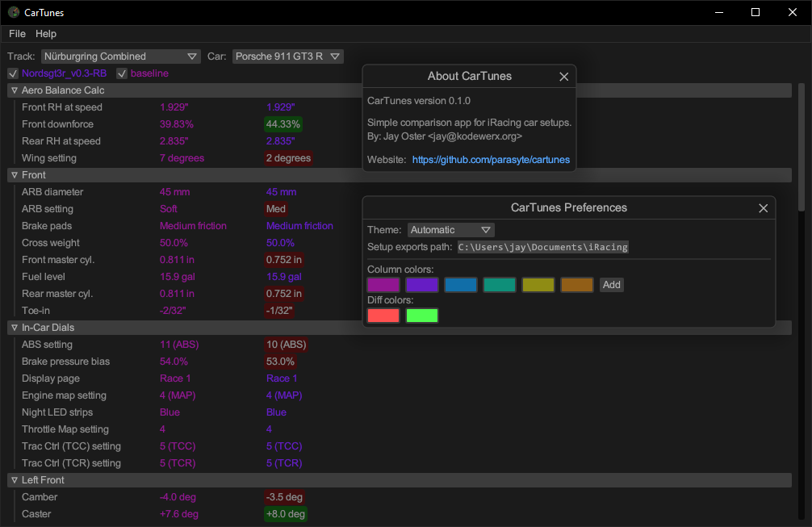Screen dimensions: 812x527
Task: Click the CarTunes app icon in title bar
Action: coord(14,12)
